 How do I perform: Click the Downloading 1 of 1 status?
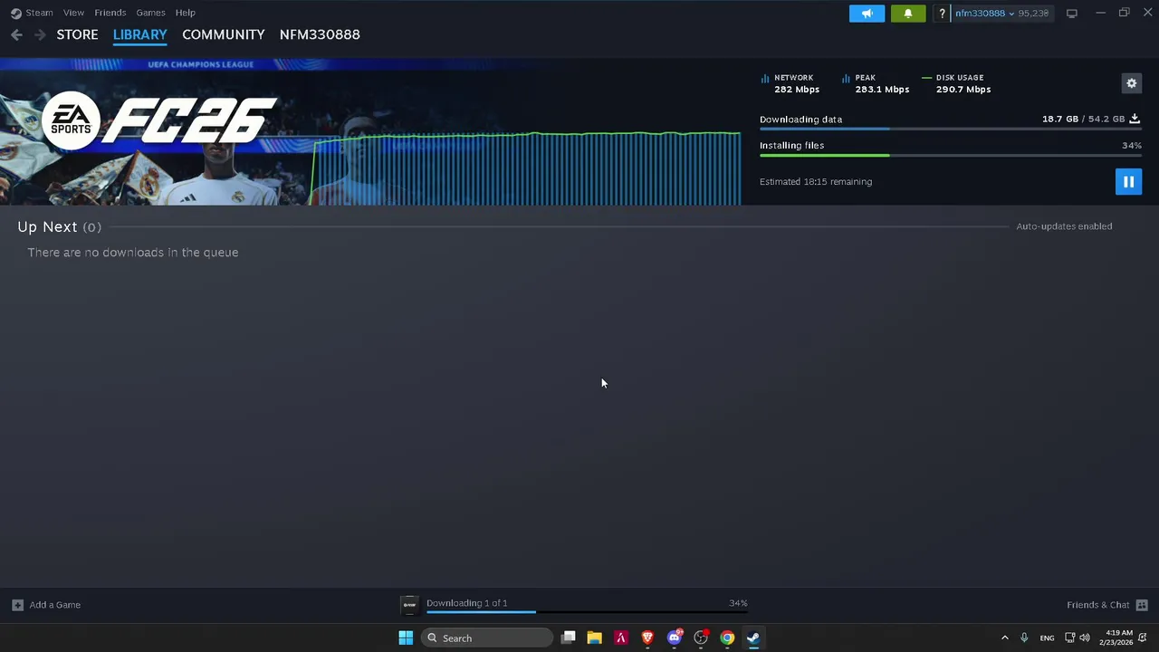(466, 603)
